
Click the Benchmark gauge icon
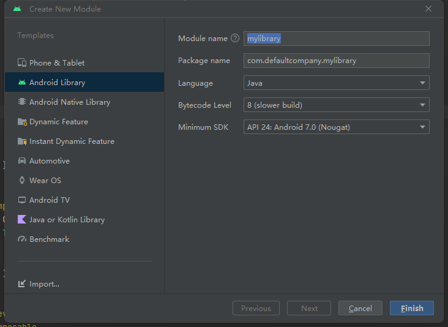pos(22,239)
